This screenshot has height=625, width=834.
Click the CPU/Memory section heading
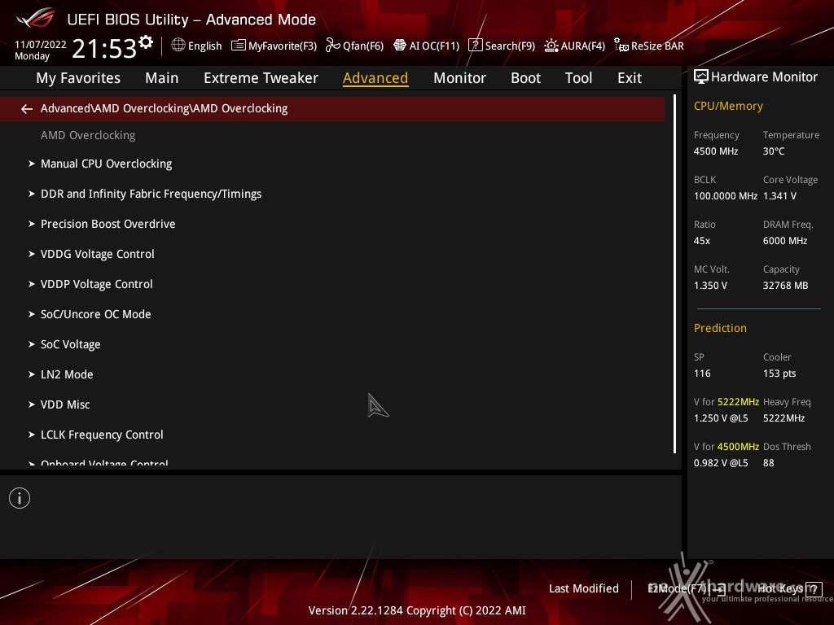[728, 107]
